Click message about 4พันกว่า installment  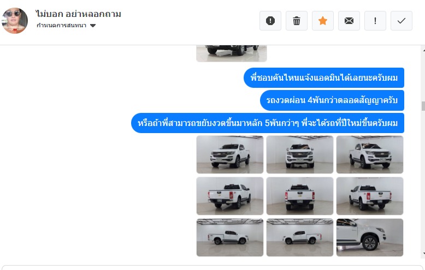click(332, 100)
